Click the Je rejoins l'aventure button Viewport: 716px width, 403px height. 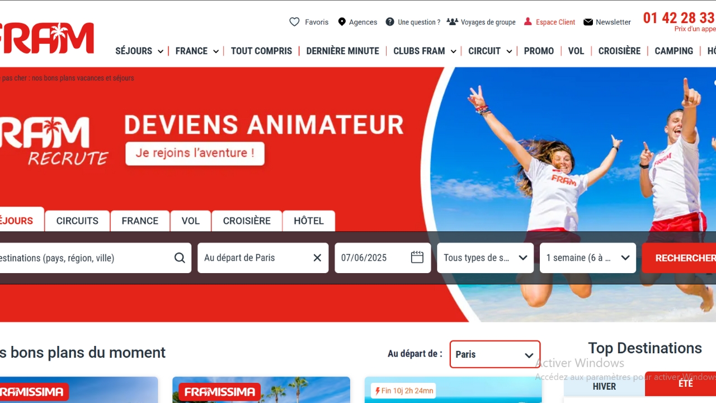[195, 153]
